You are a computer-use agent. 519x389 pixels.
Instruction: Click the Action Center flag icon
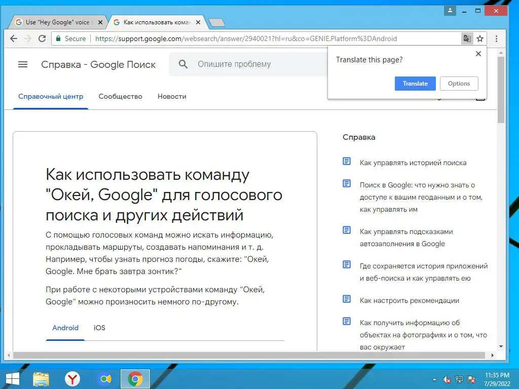471,379
